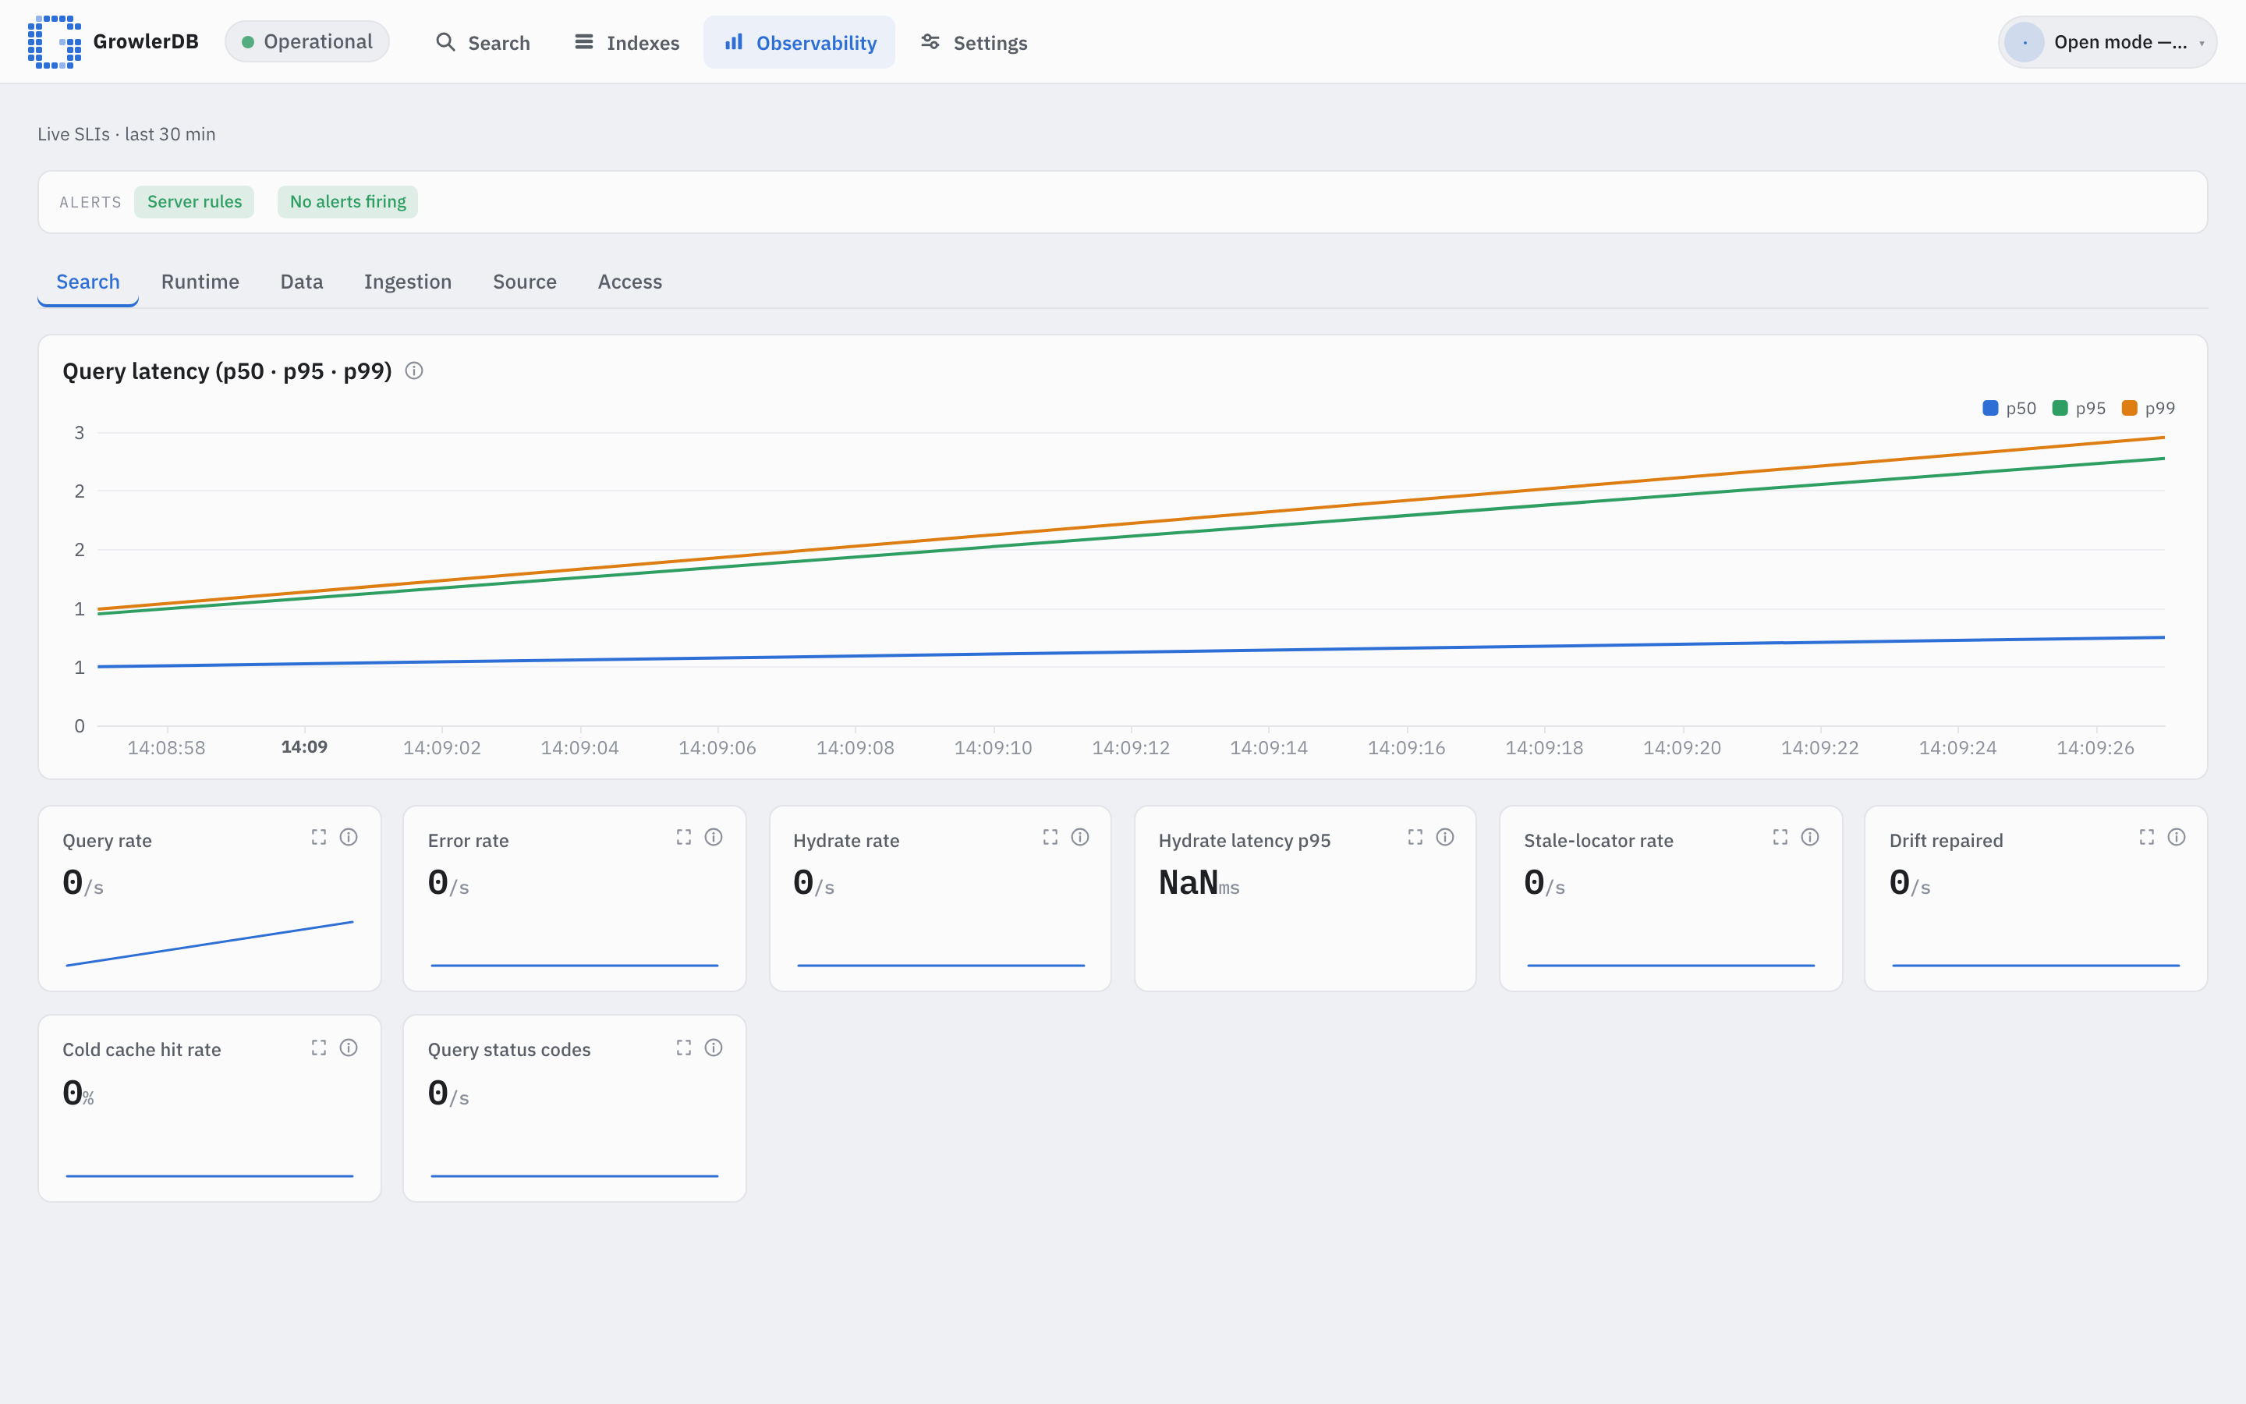Click the Query status codes title

point(508,1049)
